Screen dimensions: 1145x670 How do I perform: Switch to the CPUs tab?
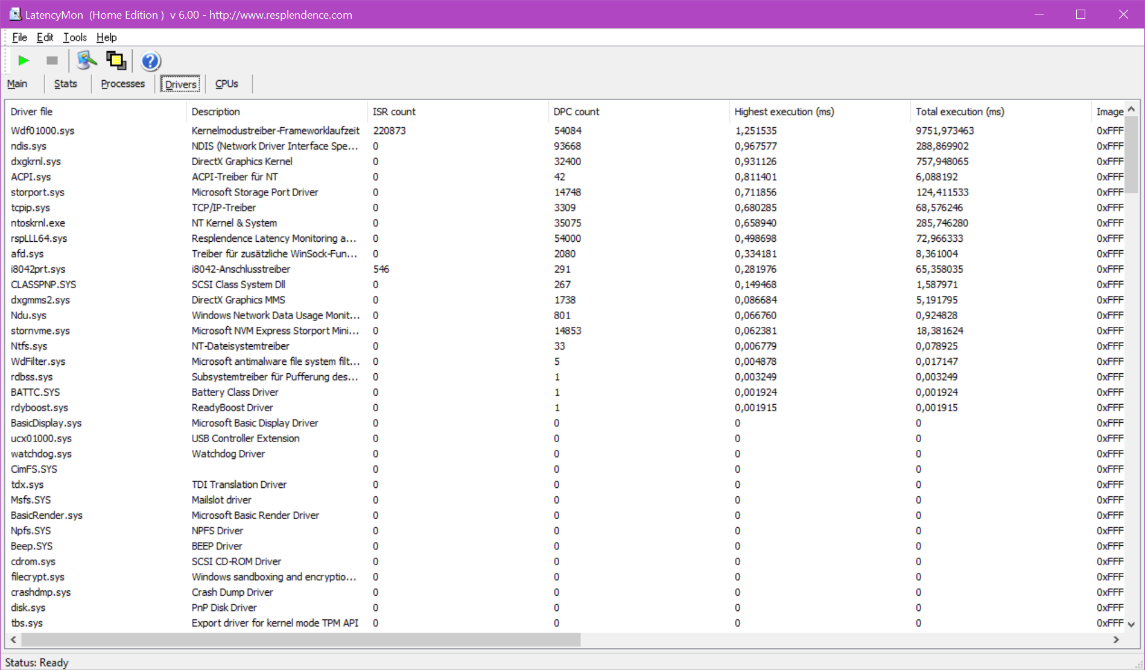click(x=226, y=84)
